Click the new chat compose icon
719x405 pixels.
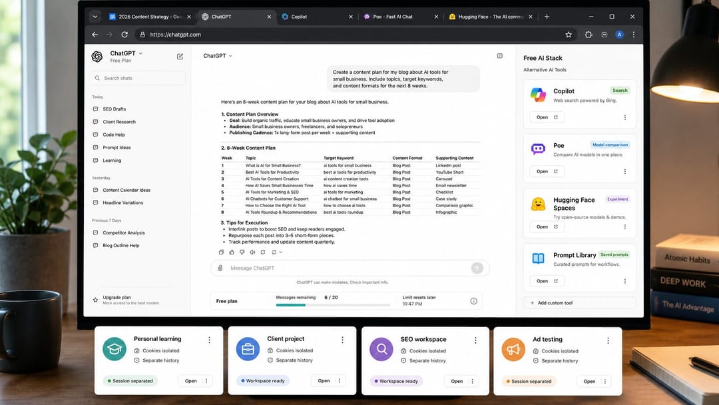point(180,57)
